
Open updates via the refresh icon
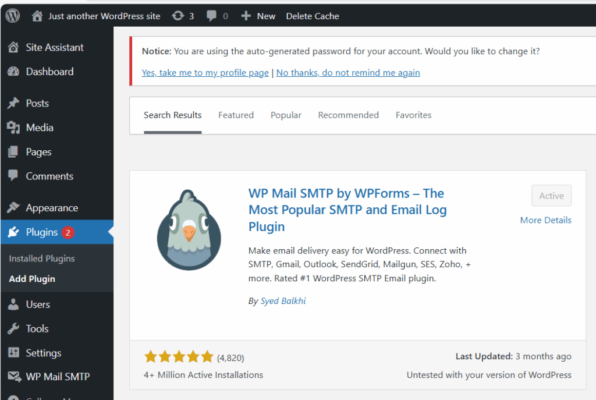point(178,16)
